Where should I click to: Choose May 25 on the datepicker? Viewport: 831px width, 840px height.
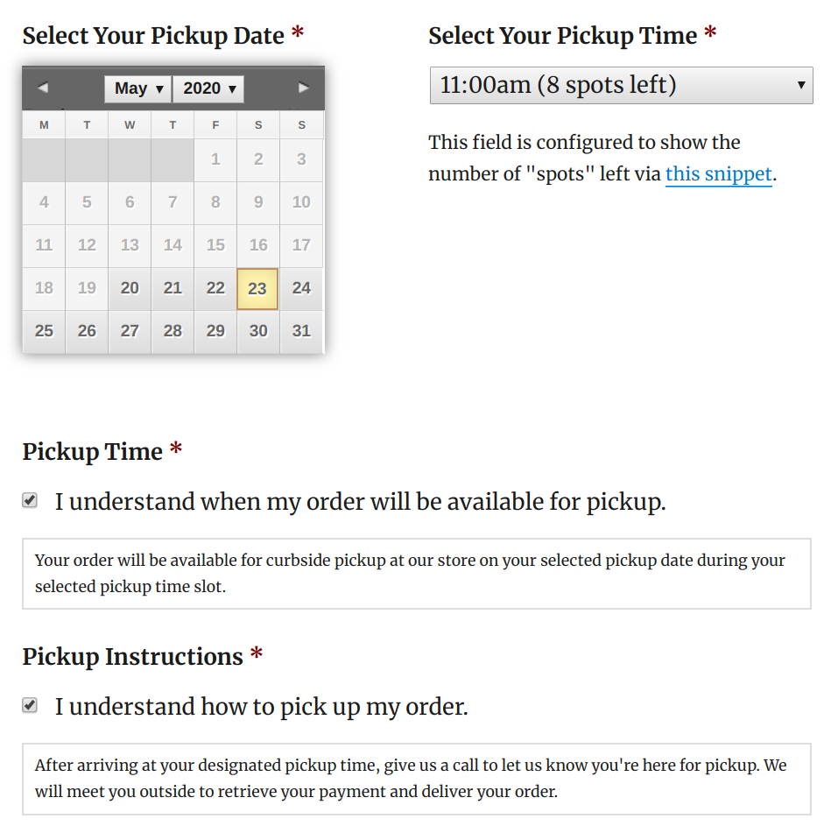(44, 331)
